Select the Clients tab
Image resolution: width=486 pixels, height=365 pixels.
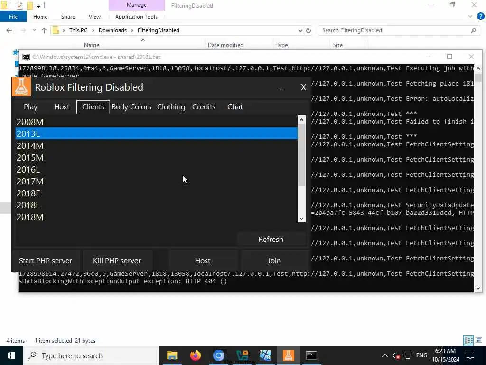(93, 107)
